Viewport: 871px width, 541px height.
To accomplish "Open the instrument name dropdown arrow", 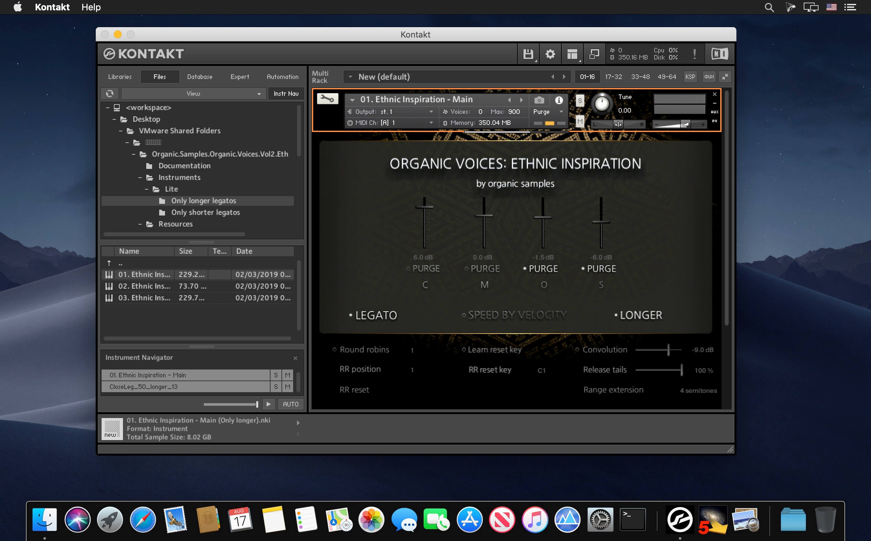I will (352, 100).
